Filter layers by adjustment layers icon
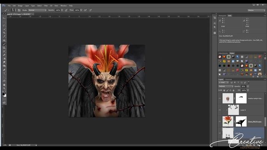 [x=235, y=82]
